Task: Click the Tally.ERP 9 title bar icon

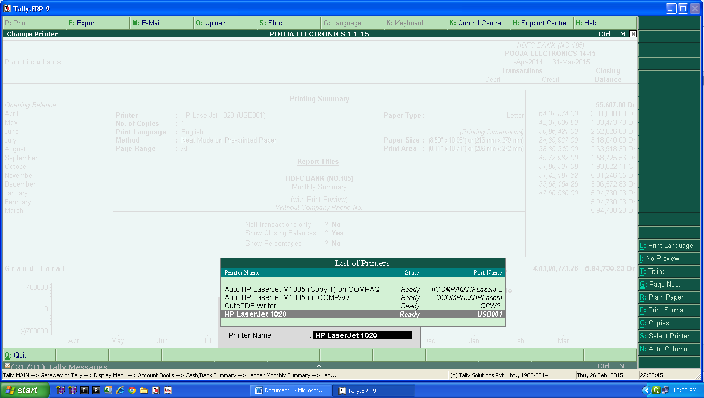Action: 7,9
